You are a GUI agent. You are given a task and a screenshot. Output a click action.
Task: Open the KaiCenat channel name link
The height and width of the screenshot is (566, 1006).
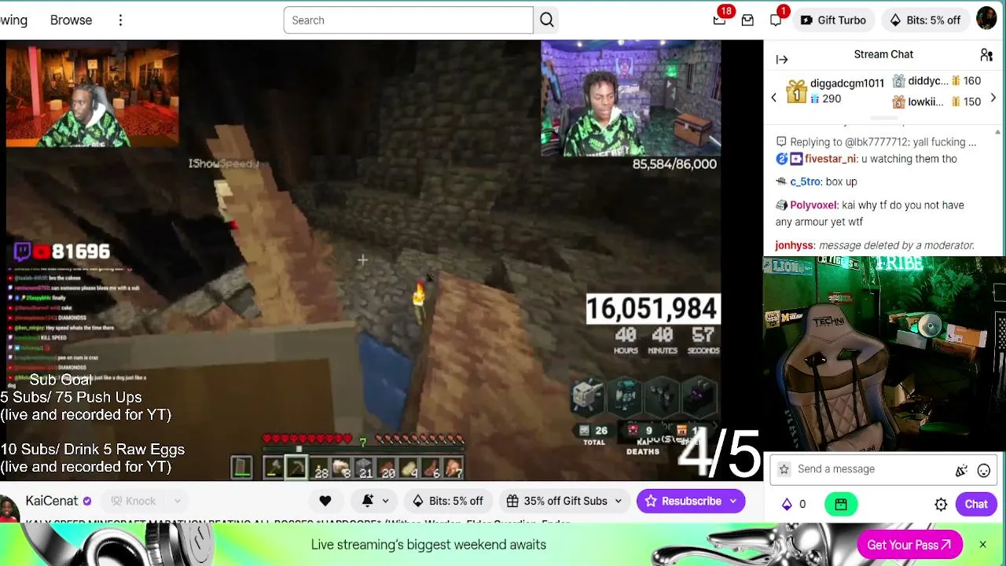[52, 501]
